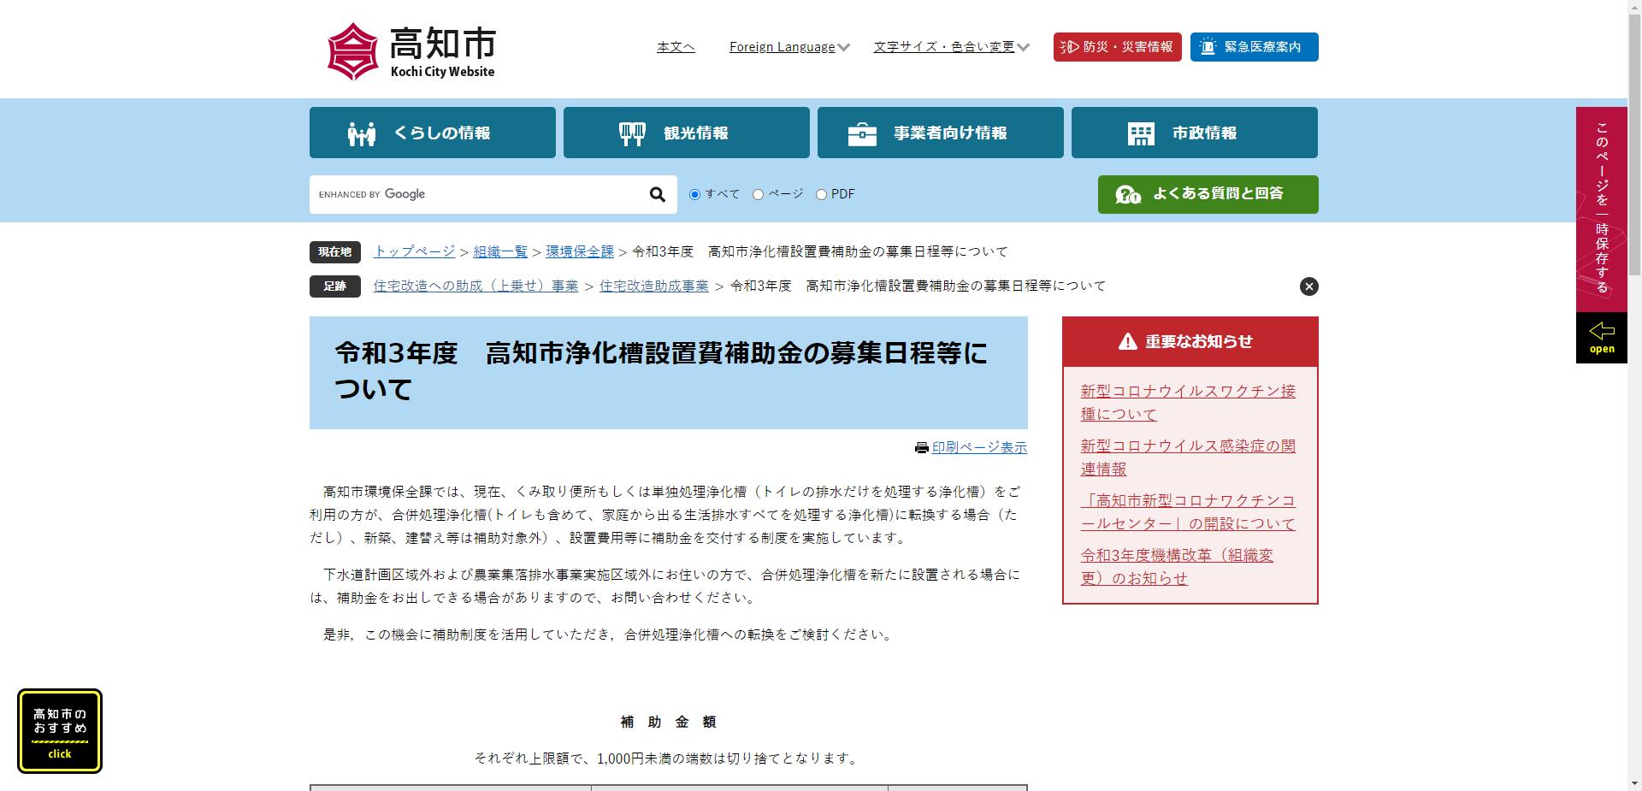Click inside the Google search input field
This screenshot has width=1642, height=791.
(x=479, y=194)
